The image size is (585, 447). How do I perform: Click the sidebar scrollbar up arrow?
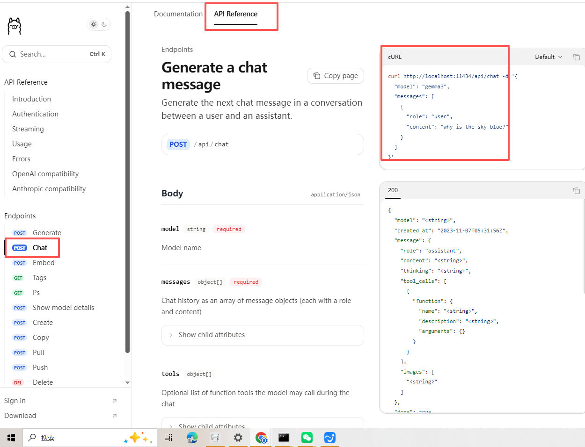(127, 7)
